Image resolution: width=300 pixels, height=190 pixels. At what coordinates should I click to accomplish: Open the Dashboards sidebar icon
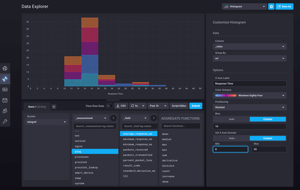(5, 90)
